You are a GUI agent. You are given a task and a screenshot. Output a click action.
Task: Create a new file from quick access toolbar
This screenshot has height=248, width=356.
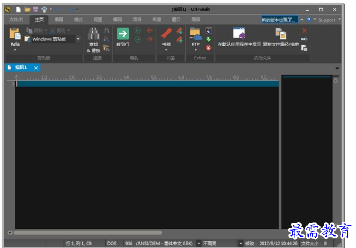(19, 9)
